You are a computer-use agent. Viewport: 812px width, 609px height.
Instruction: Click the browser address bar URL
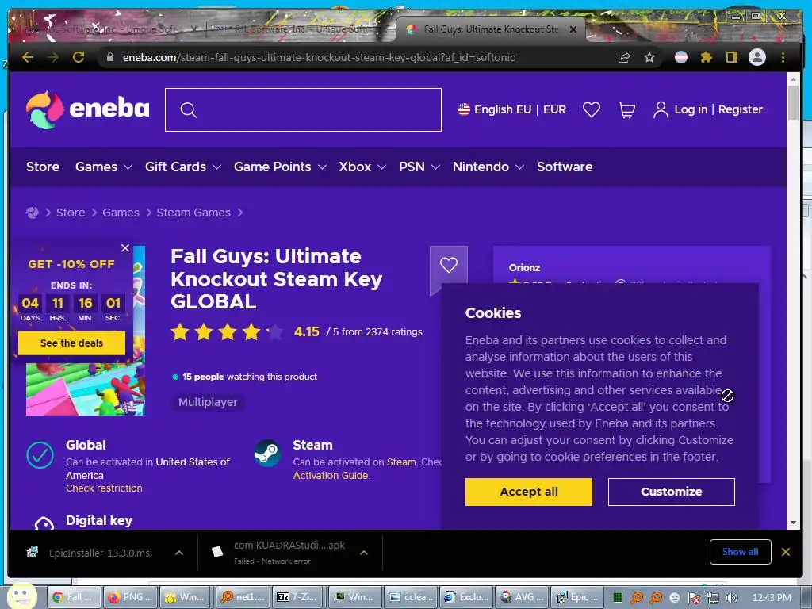click(x=319, y=57)
